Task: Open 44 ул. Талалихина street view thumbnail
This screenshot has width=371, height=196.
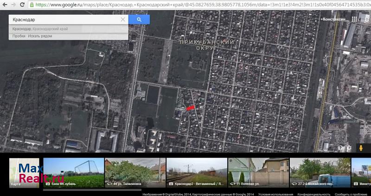Action: (135, 173)
